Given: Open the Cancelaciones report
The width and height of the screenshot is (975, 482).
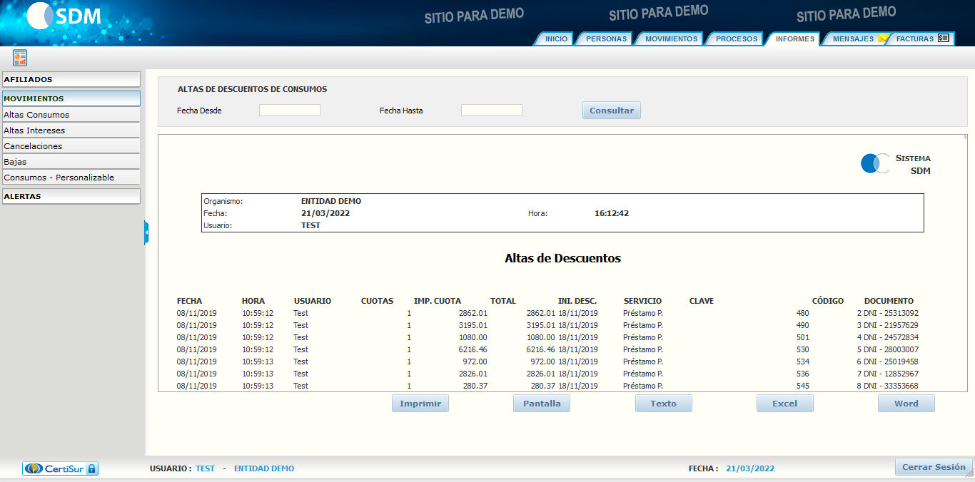Looking at the screenshot, I should pos(71,146).
